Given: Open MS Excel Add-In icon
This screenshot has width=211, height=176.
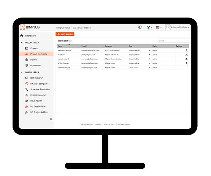Looking at the screenshot, I should [27, 107].
